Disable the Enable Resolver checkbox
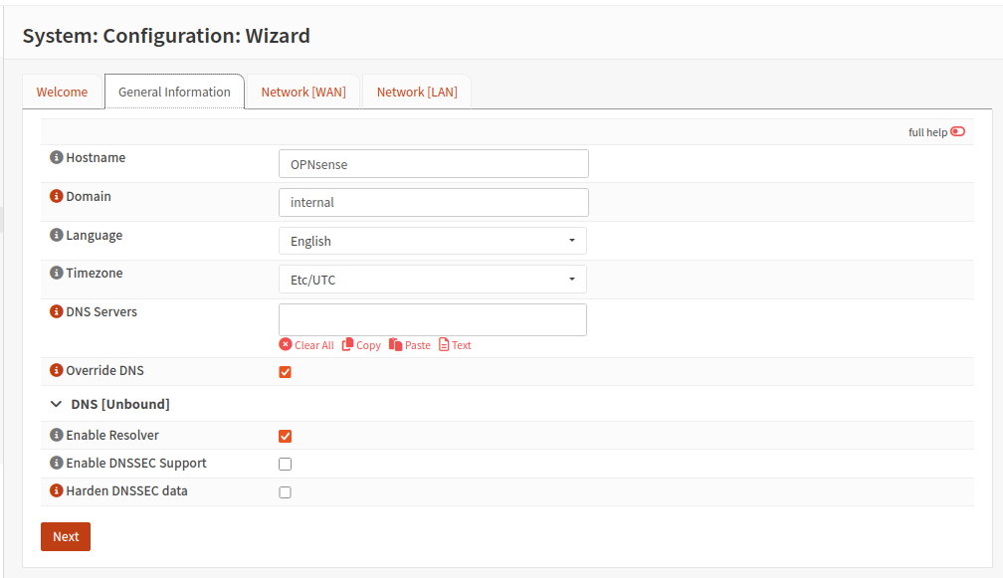Image resolution: width=1003 pixels, height=578 pixels. 285,436
